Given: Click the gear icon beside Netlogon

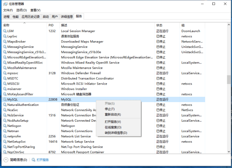Looking at the screenshot, I should pyautogui.click(x=5, y=126).
